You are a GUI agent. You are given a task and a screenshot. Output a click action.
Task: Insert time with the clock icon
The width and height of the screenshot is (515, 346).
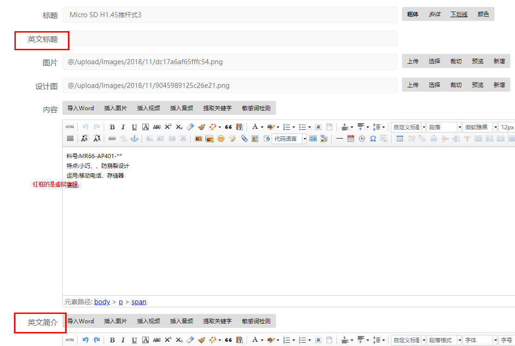click(362, 139)
